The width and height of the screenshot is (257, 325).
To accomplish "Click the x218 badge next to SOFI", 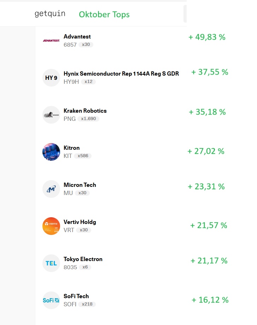I will tap(87, 304).
